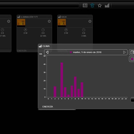Switch chart period with the calendar 1 button
Viewport: 134px width, 134px height.
132,52
